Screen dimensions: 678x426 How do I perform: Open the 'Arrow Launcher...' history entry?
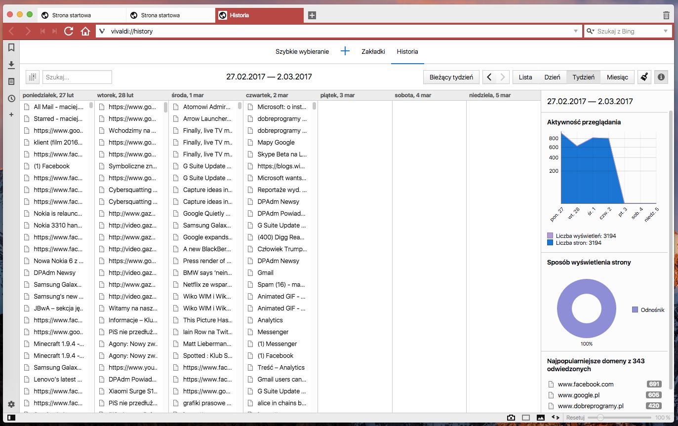click(203, 118)
